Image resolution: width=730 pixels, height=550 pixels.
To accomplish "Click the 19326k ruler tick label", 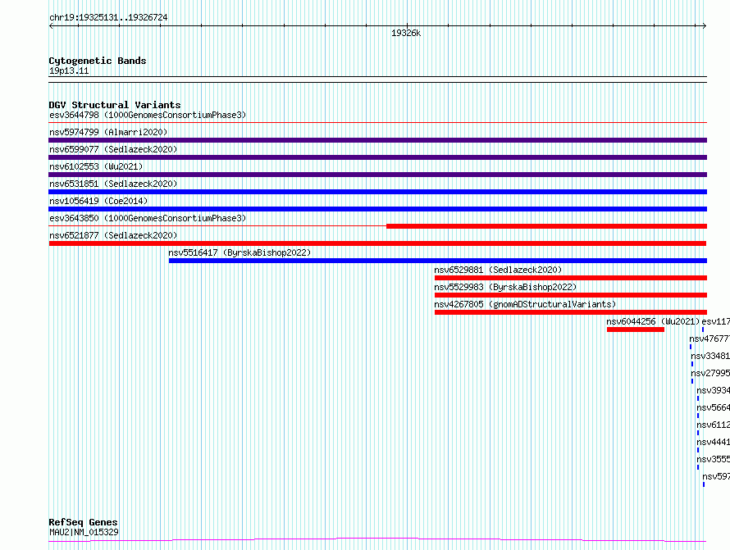I will [406, 33].
